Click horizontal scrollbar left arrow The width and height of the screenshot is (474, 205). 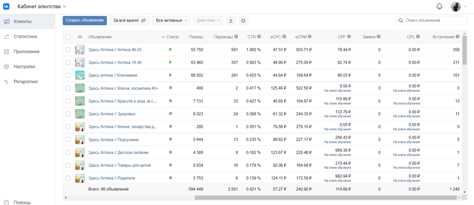coord(65,197)
